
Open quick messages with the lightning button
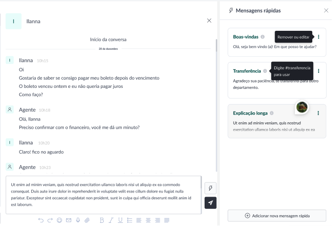click(x=210, y=189)
